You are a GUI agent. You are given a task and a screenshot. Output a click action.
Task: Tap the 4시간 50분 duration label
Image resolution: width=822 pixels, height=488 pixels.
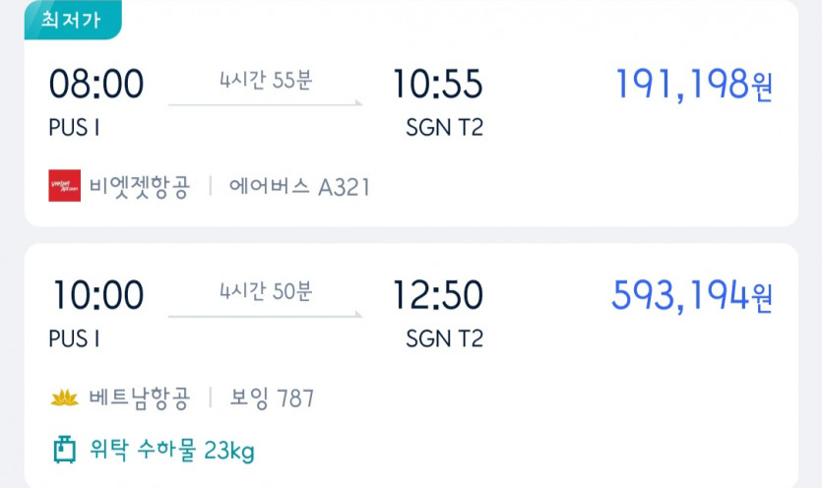(266, 291)
